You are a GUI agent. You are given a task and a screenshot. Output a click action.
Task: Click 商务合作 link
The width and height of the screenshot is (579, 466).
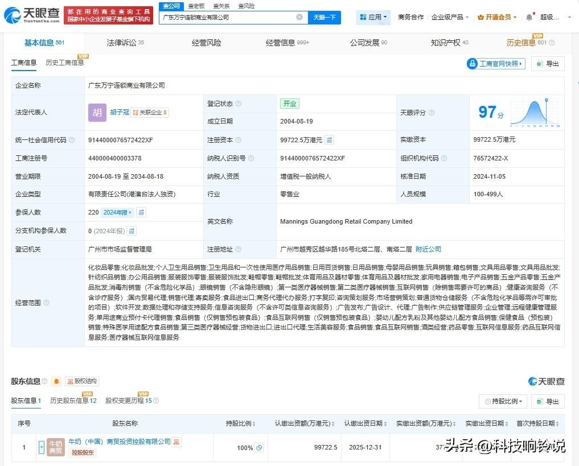(x=410, y=17)
